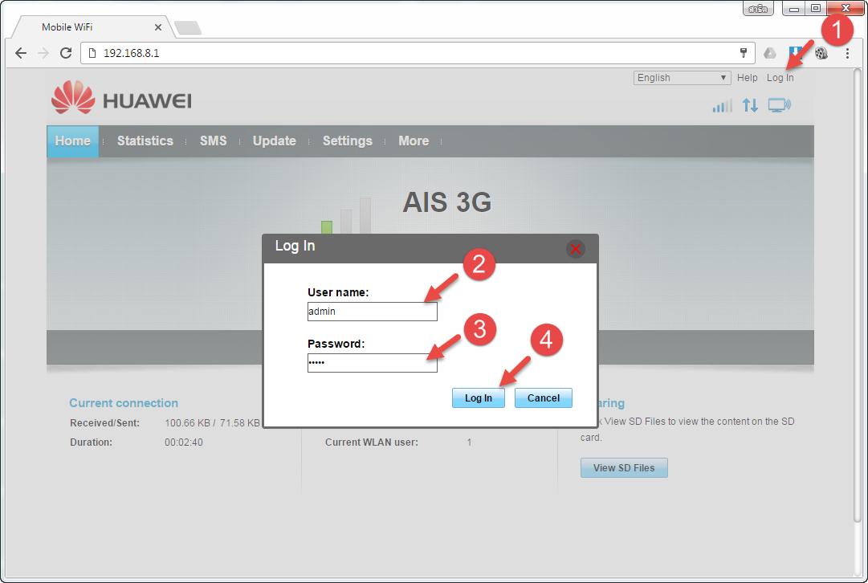Screen dimensions: 868x583
Task: Close the Mobile WiFi browser tab
Action: tap(158, 27)
